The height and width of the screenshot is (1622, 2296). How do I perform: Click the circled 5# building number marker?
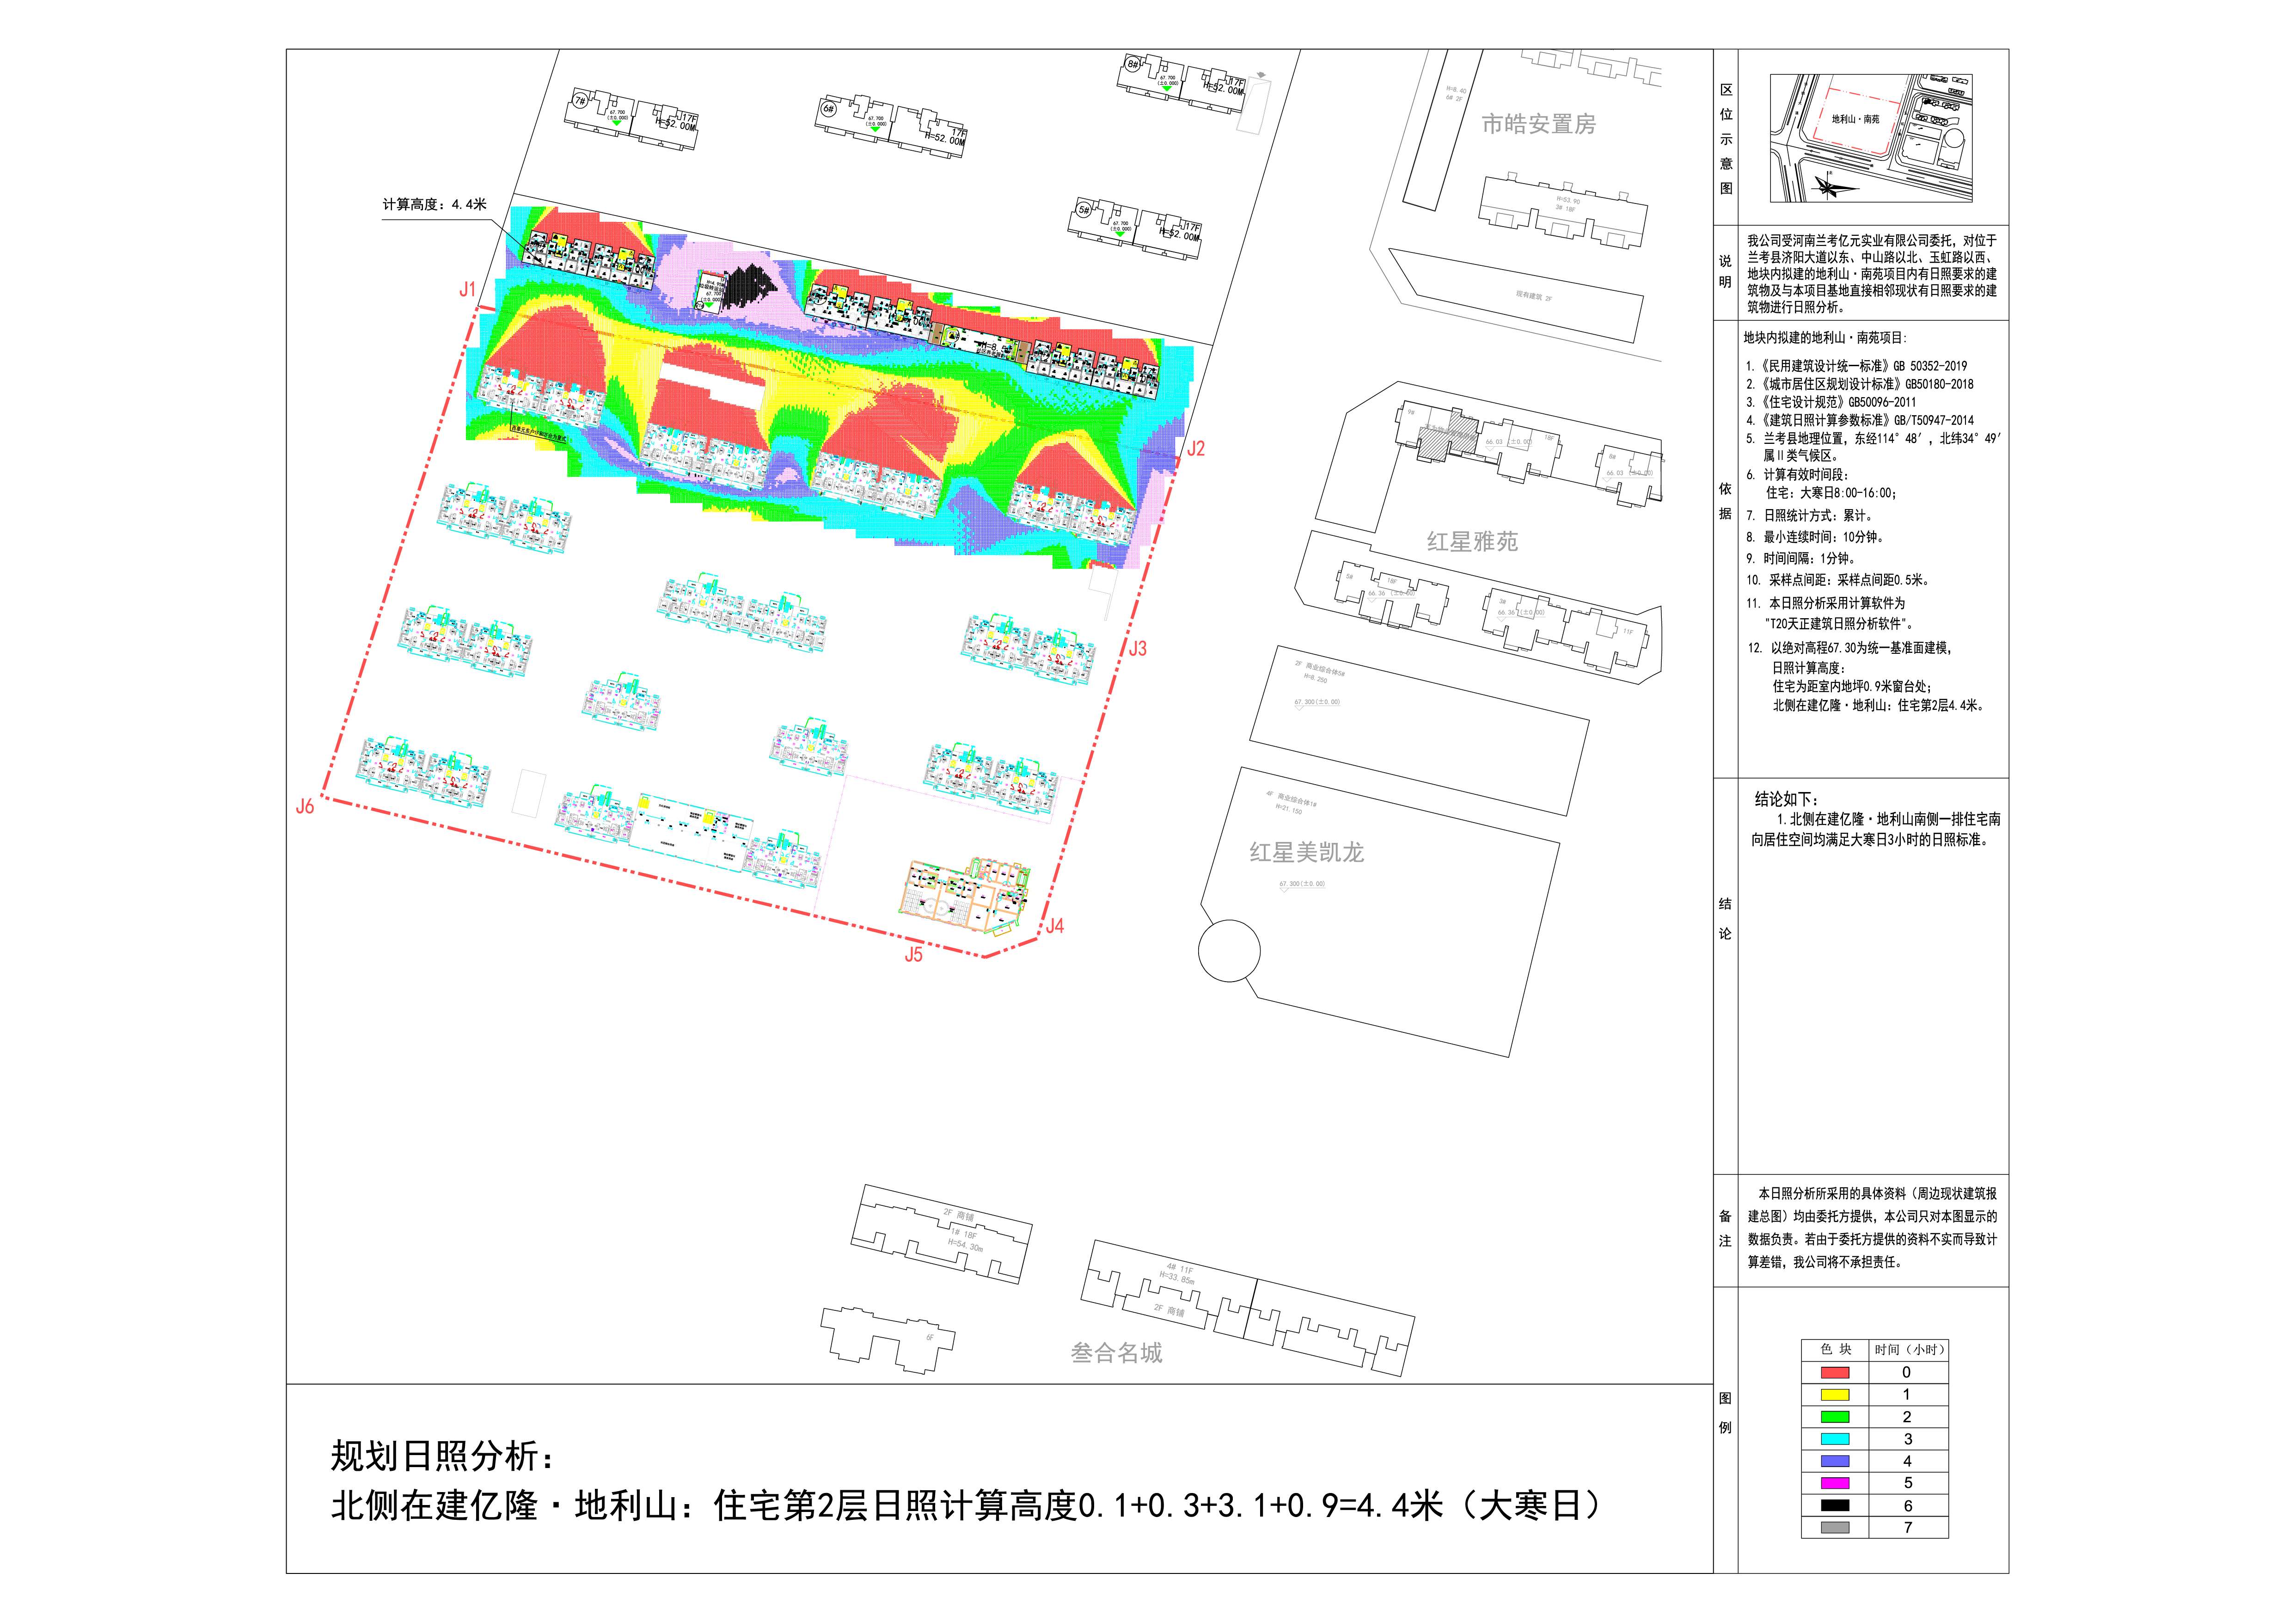click(x=1083, y=210)
